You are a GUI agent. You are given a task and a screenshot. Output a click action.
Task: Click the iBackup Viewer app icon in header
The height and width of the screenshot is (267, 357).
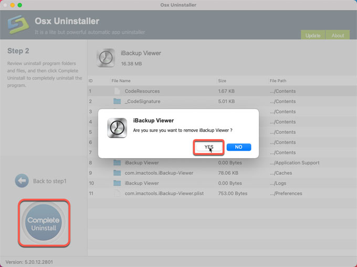(106, 58)
